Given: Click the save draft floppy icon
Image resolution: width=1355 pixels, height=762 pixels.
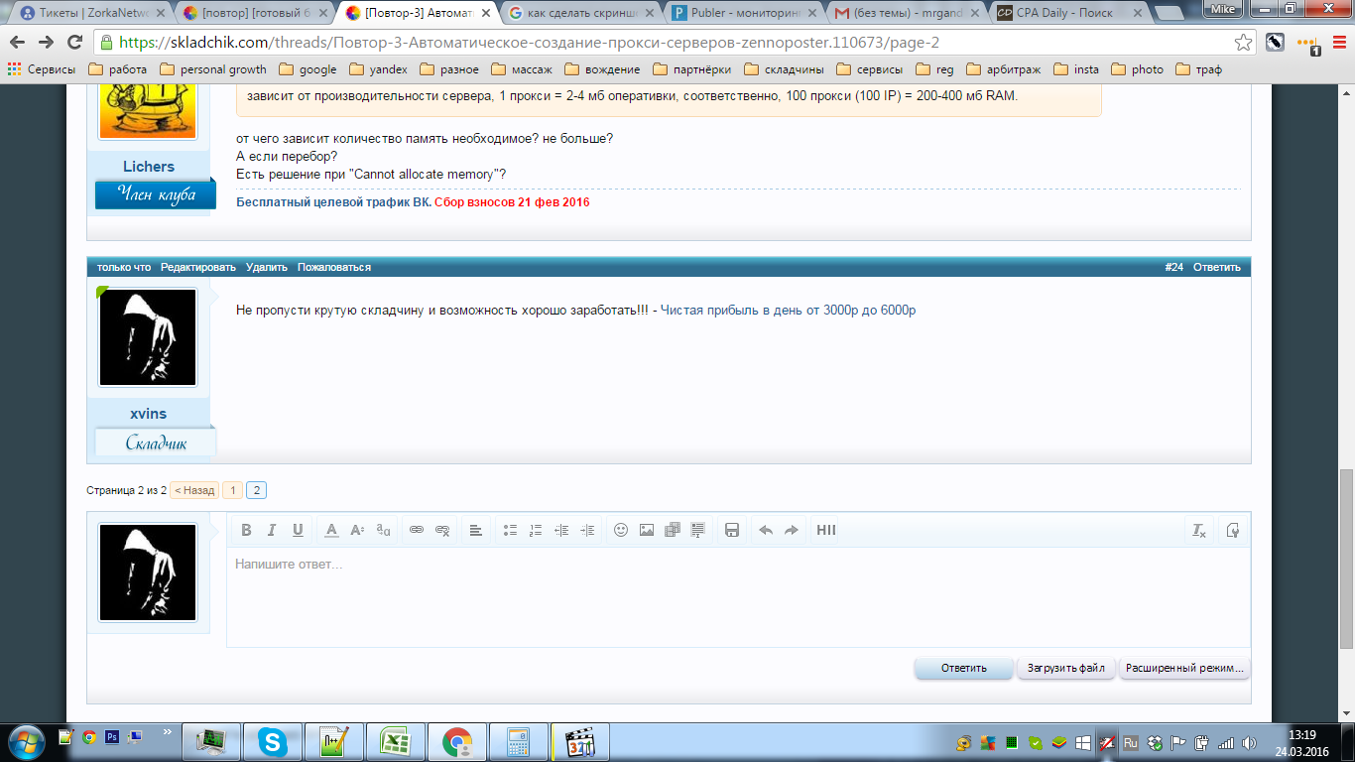Looking at the screenshot, I should [732, 530].
